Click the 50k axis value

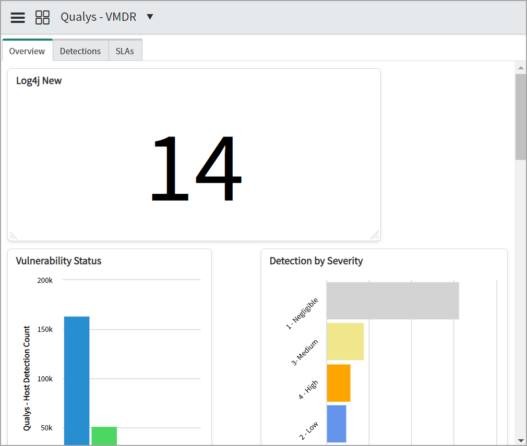click(47, 428)
